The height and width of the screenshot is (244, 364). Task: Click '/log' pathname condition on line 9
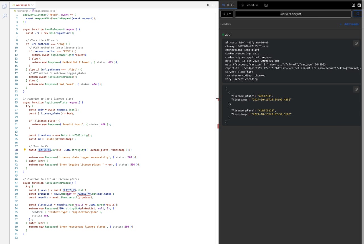(48, 44)
